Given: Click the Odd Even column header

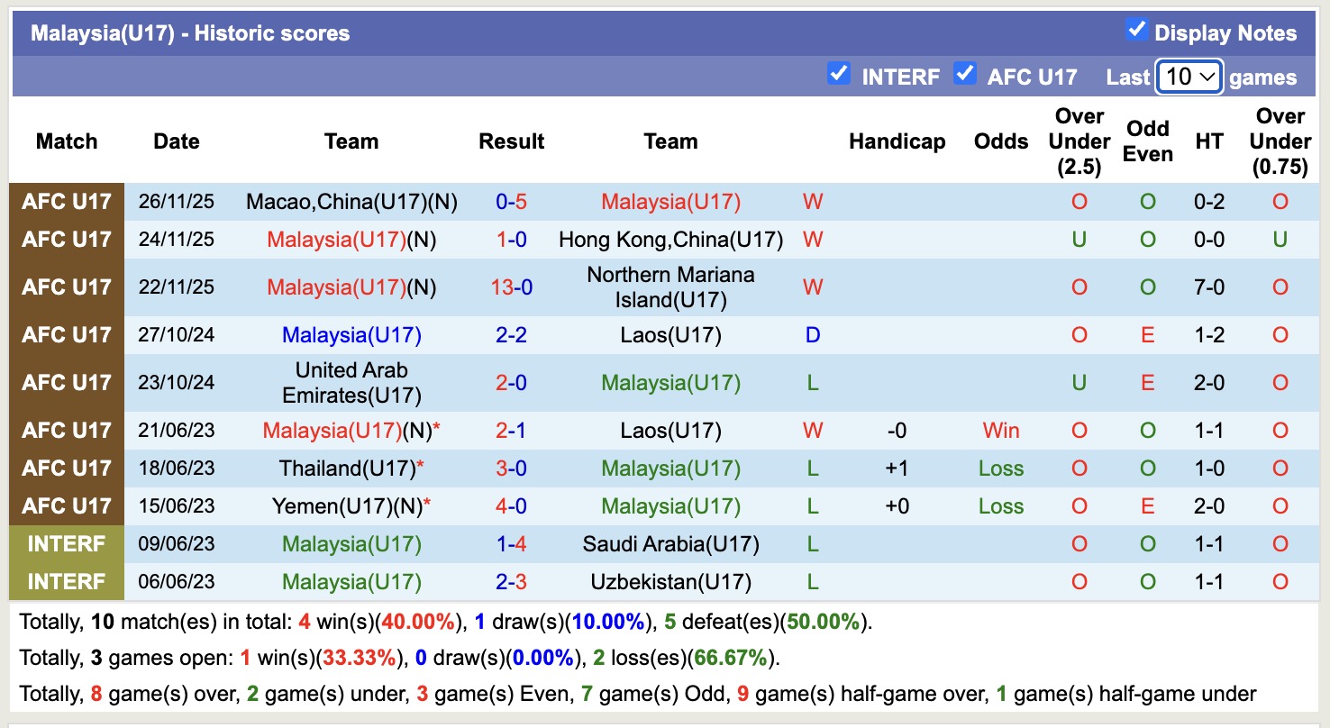Looking at the screenshot, I should (1147, 141).
